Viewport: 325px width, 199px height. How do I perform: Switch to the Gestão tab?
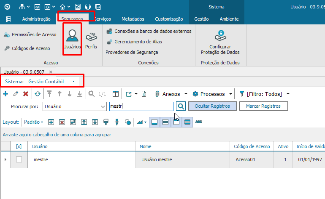coord(201,19)
